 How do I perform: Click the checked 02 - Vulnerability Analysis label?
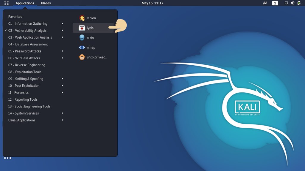[x=27, y=31]
